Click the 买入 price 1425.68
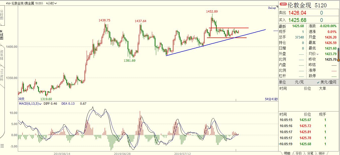Viewport: 340px width, 155px height. pos(297,20)
